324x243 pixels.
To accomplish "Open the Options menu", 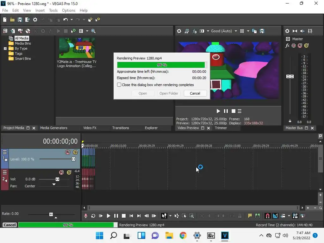I will coord(69,10).
